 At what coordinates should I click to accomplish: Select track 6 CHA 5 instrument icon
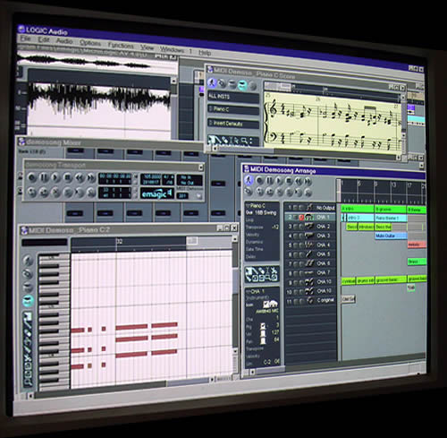click(x=309, y=254)
